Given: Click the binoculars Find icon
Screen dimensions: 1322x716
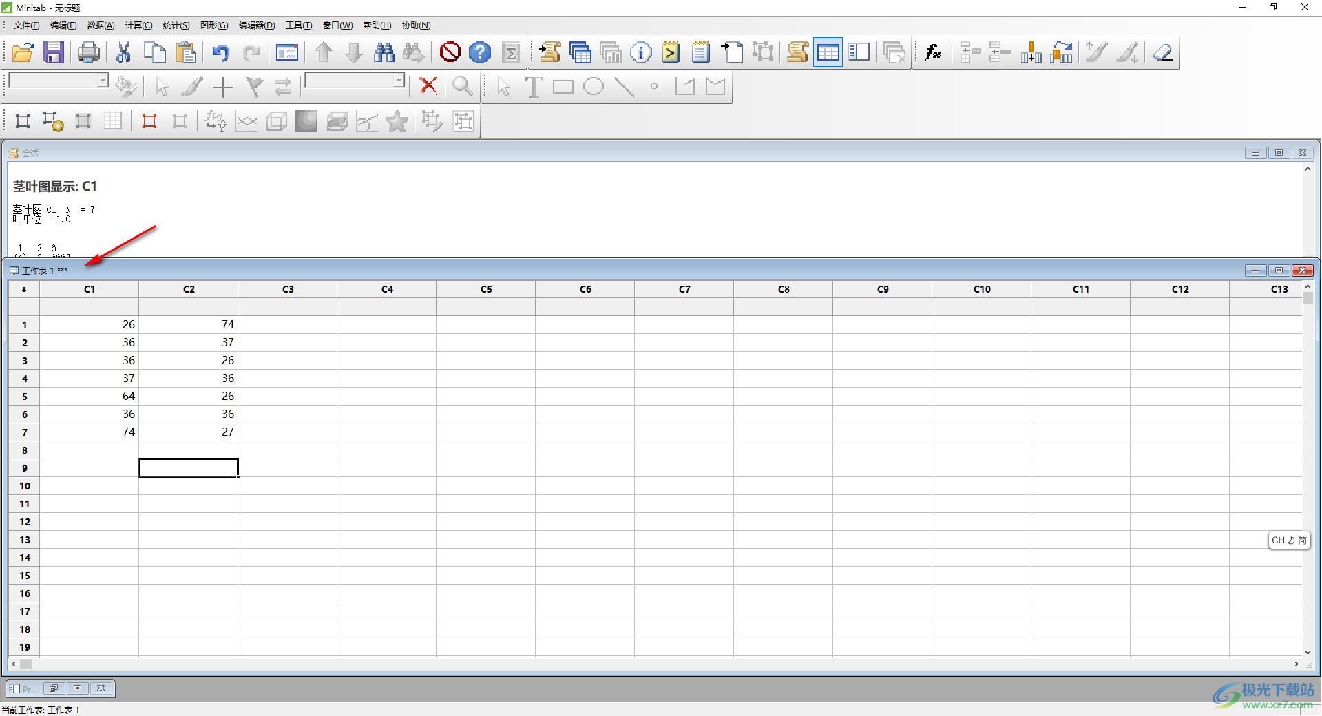Looking at the screenshot, I should tap(384, 52).
